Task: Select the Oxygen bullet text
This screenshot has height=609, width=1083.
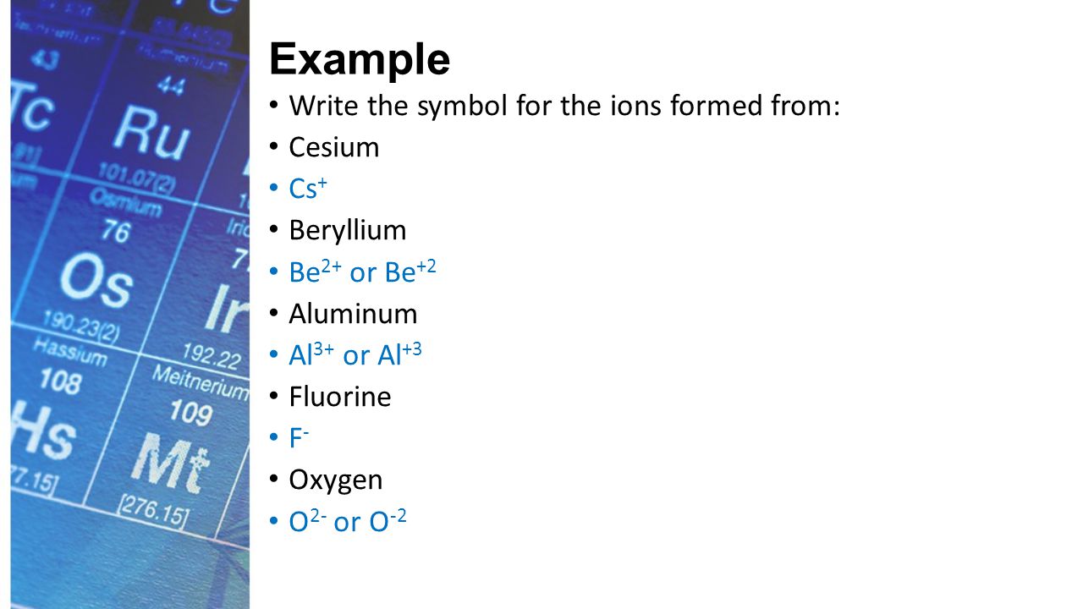Action: 336,480
